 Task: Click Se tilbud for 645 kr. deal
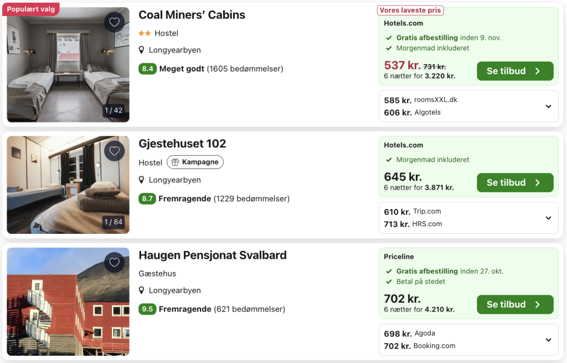coord(515,182)
